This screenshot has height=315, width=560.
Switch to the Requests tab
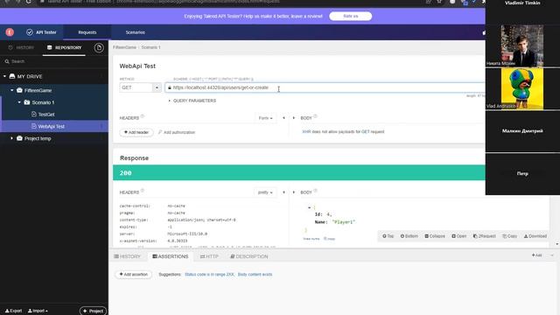[87, 32]
